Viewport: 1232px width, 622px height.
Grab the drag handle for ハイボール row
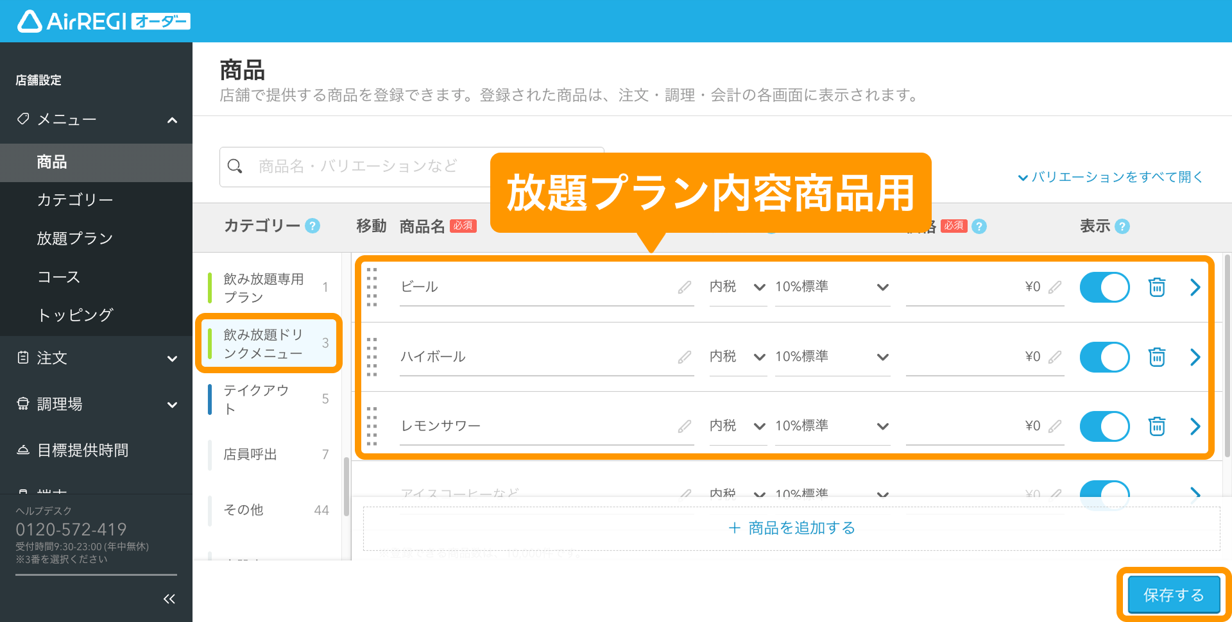(372, 357)
